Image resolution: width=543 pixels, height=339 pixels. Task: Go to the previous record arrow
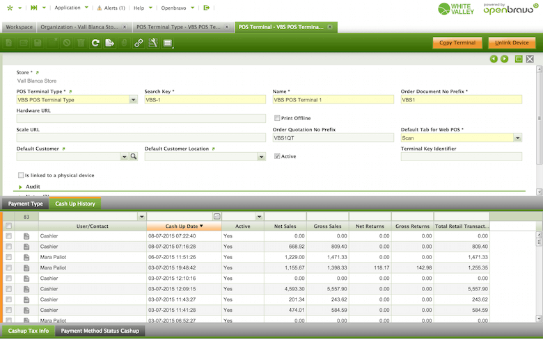point(494,59)
